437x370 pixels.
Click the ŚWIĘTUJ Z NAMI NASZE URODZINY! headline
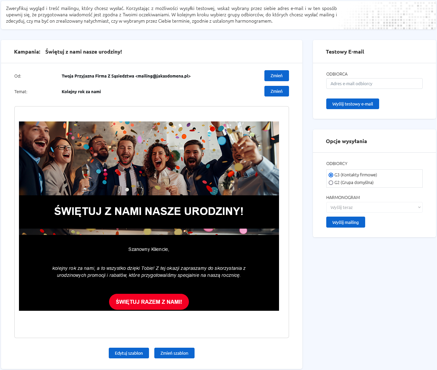pos(149,211)
